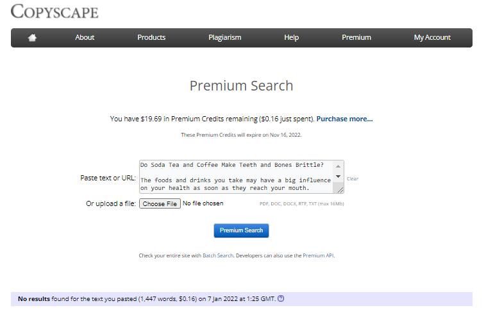Click the textarea resize handle icon
This screenshot has height=310, width=486.
point(340,190)
